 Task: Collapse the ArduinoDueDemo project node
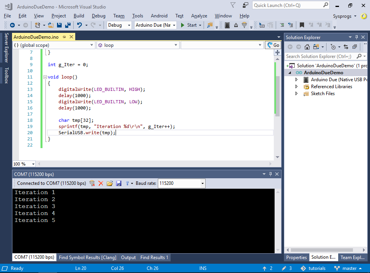(x=290, y=73)
